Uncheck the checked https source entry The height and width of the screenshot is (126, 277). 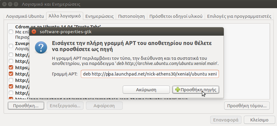coord(11,67)
